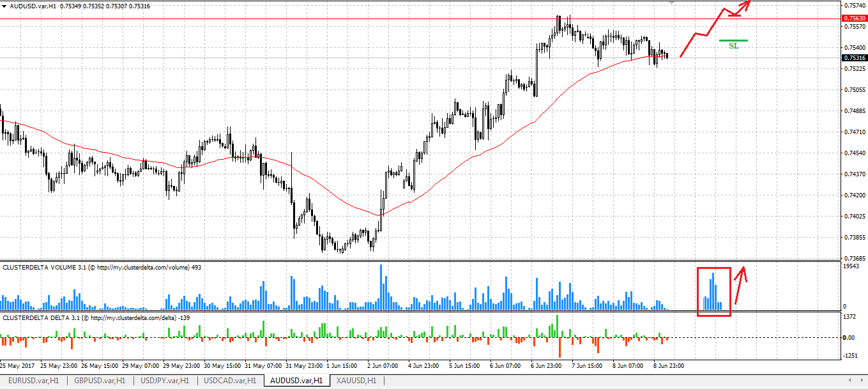Click the 0.74370 price axis label
868x389 pixels.
click(855, 174)
